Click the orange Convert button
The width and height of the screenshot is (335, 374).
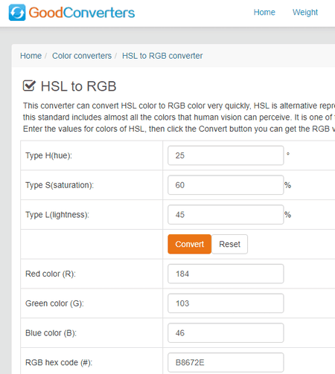189,244
